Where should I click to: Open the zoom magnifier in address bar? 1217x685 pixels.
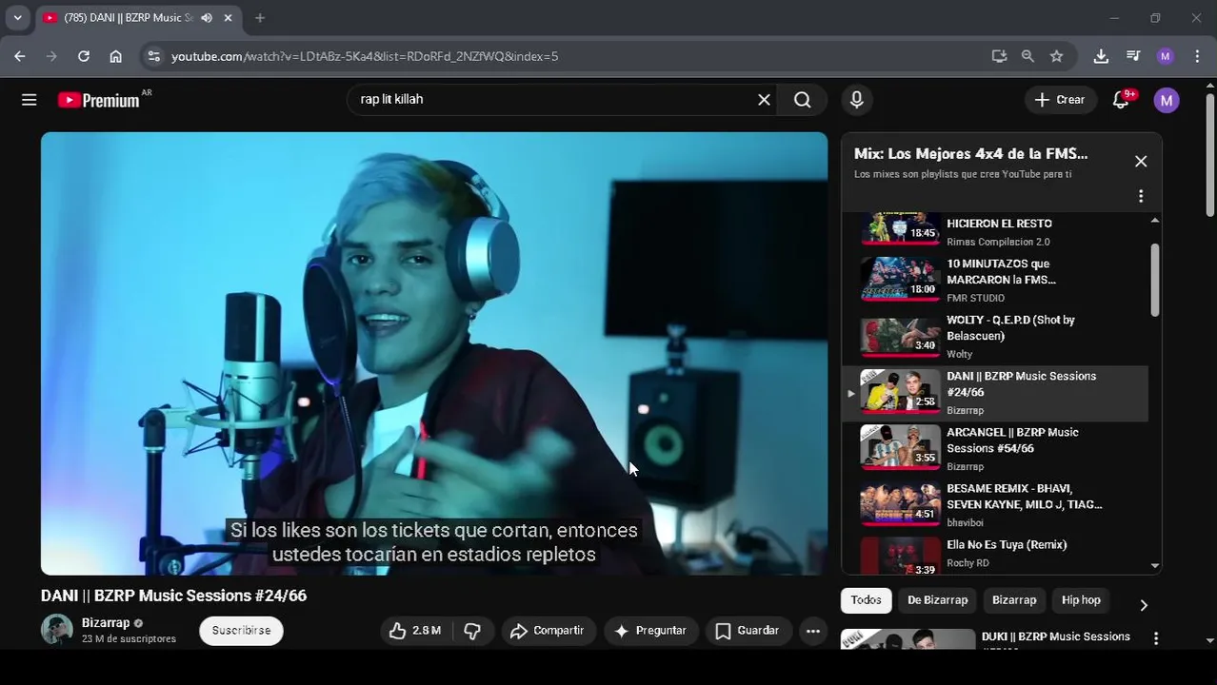[x=1027, y=56]
